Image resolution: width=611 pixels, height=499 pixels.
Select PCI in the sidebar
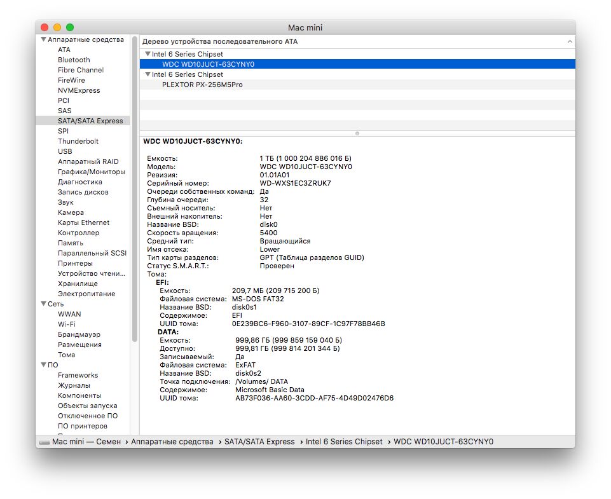pos(64,100)
